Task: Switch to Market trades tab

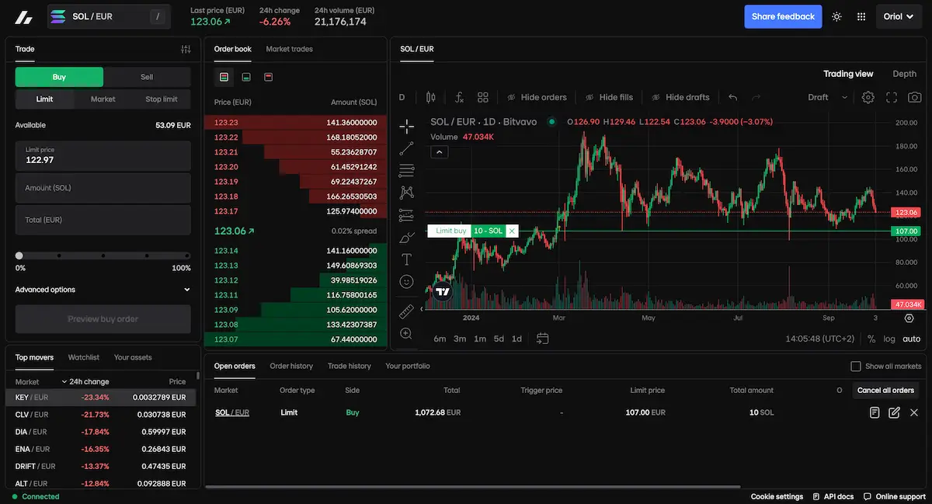Action: [x=289, y=49]
